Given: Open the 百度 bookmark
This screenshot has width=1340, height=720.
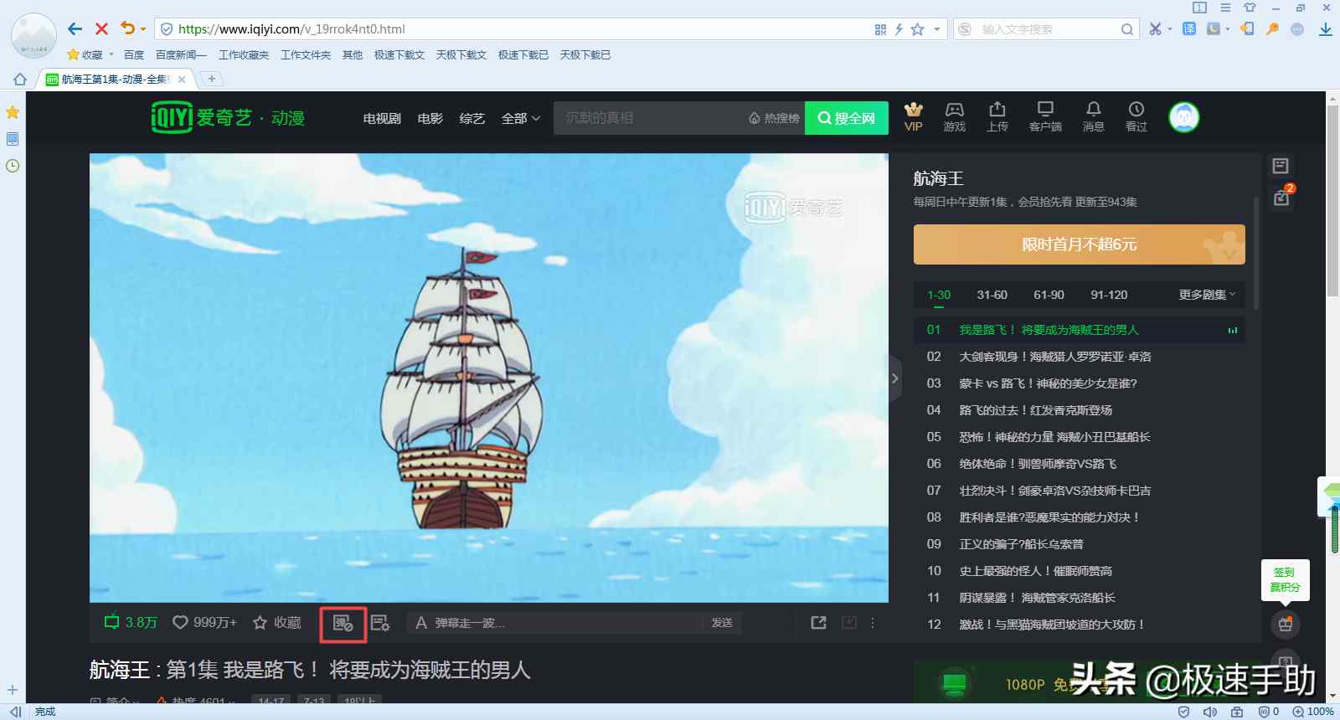Looking at the screenshot, I should click(134, 55).
